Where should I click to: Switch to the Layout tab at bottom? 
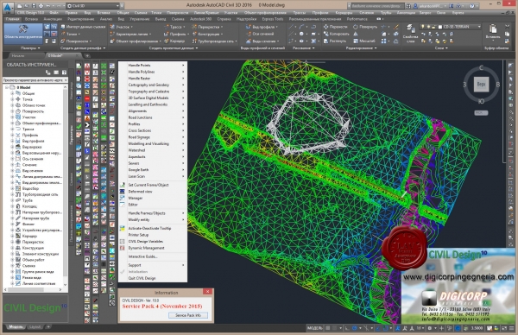[x=35, y=327]
